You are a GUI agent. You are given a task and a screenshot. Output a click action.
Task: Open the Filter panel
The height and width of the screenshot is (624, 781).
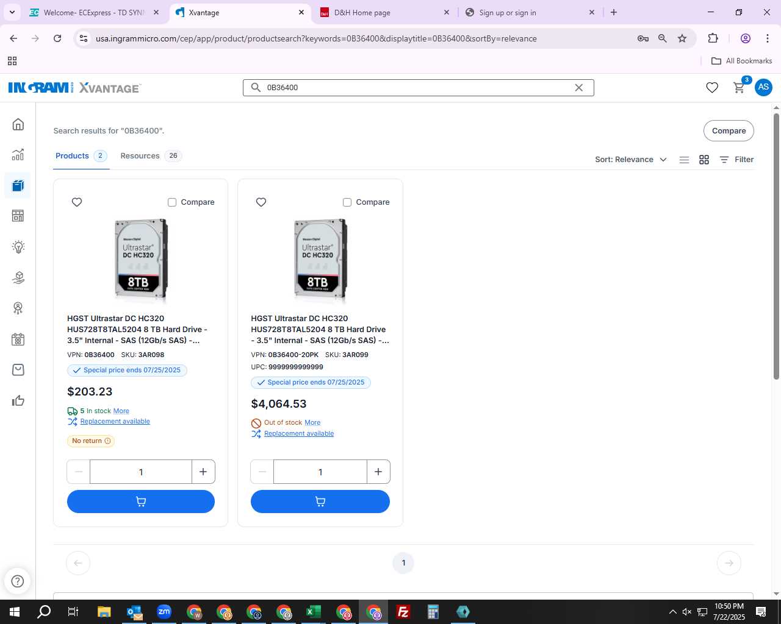[x=736, y=160]
